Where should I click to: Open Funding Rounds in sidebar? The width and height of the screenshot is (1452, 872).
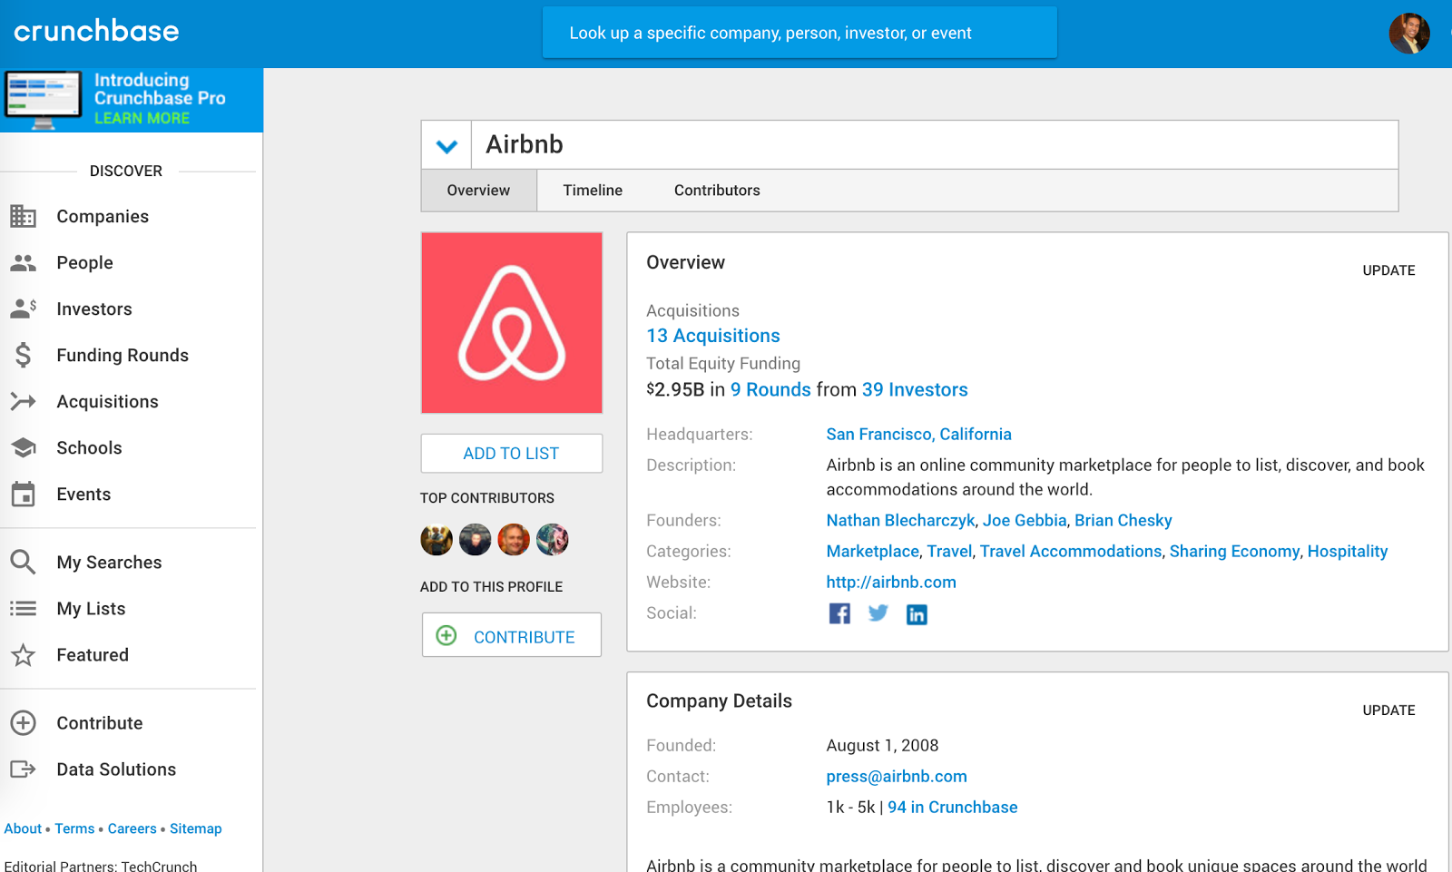(123, 355)
